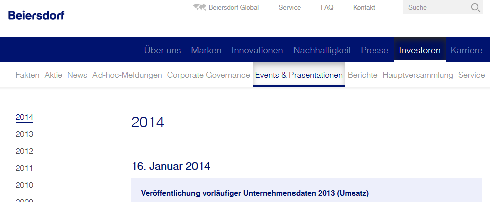Click the search magnifier icon
Viewport: 490px width, 202px height.
475,7
